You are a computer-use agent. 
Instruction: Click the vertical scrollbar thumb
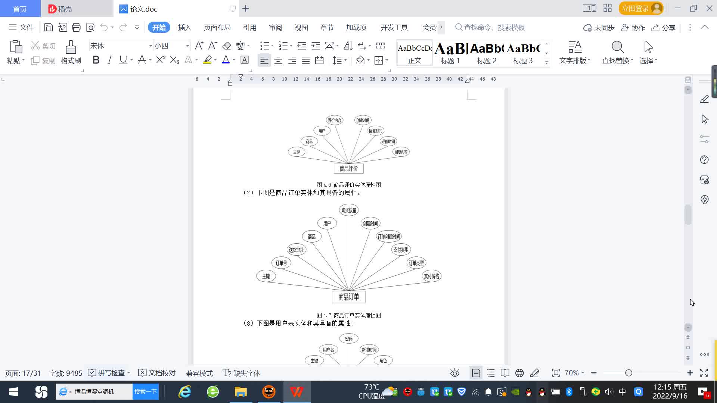pos(688,215)
